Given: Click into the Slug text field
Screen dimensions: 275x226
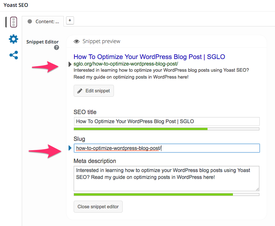Looking at the screenshot, I should coord(167,148).
